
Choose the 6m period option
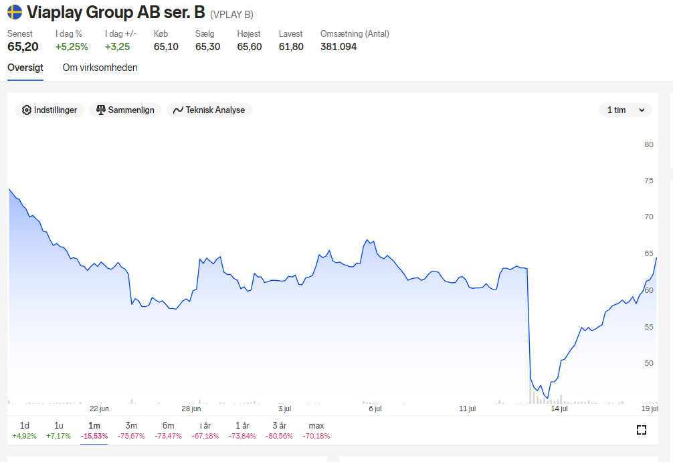169,431
